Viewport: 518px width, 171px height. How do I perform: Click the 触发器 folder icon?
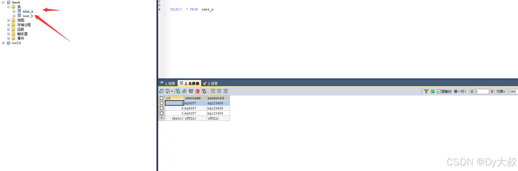coord(14,34)
